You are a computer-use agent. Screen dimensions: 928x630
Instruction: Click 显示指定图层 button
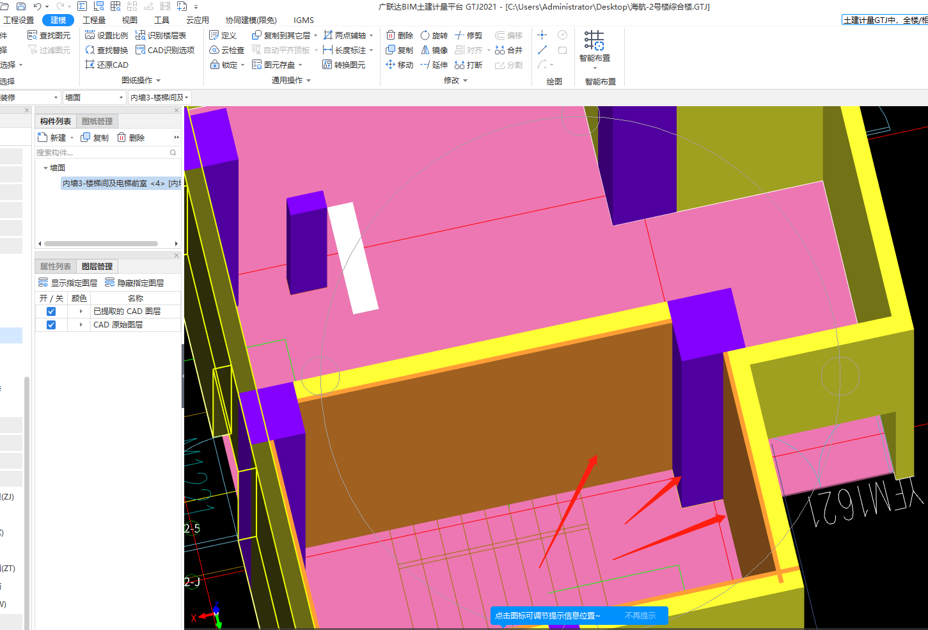(68, 283)
